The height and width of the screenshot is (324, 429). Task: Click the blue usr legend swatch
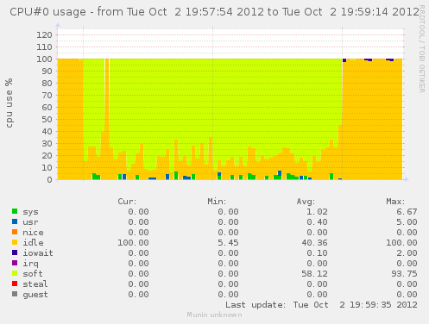15,221
